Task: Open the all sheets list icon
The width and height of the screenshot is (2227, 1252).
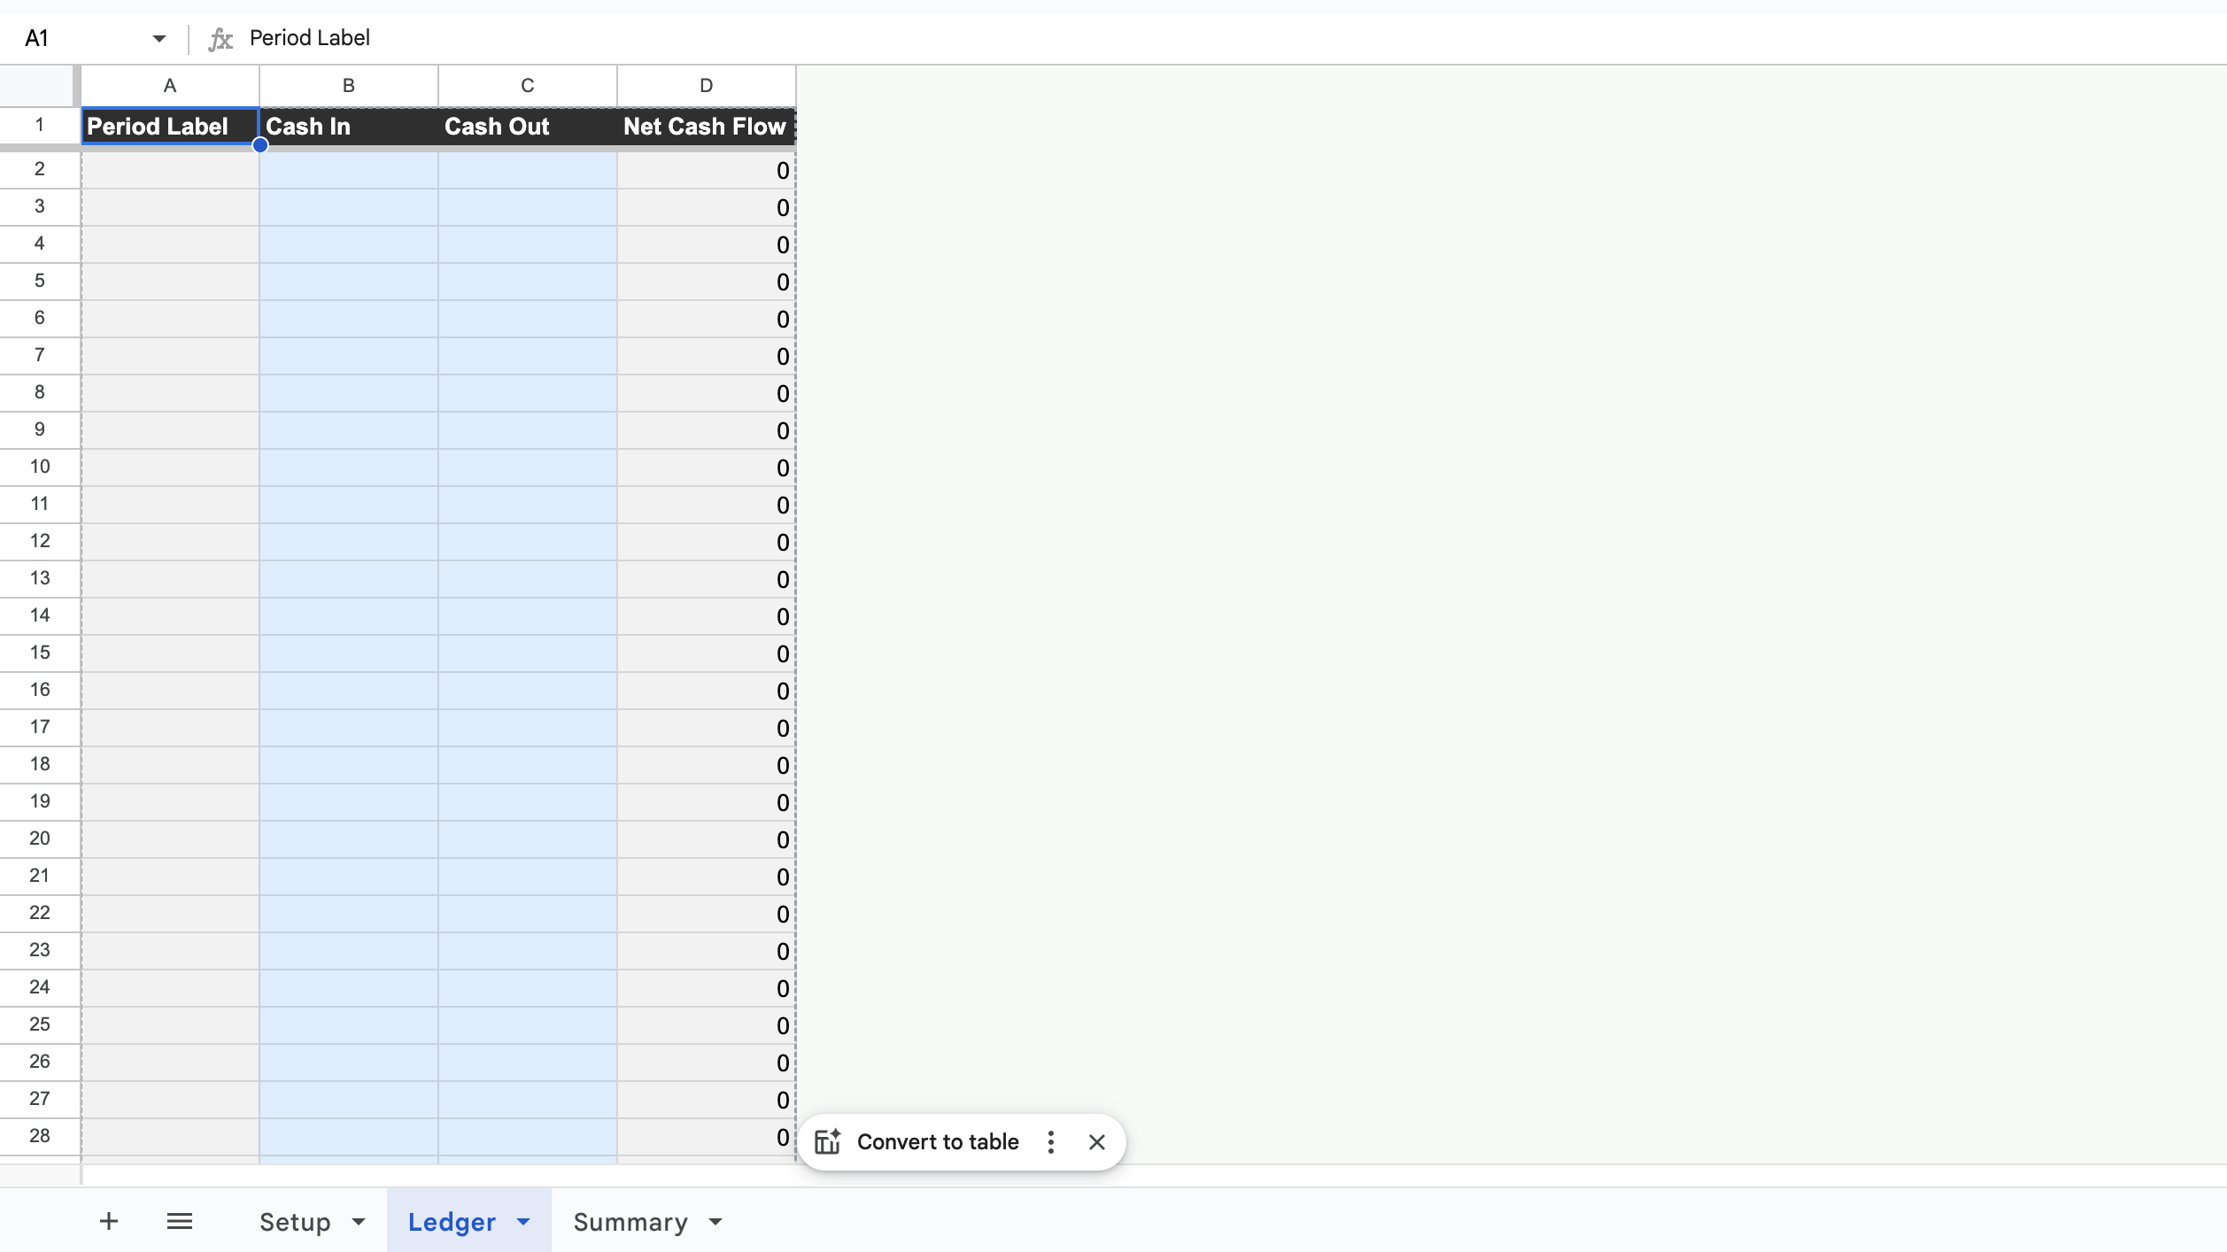Action: [180, 1220]
